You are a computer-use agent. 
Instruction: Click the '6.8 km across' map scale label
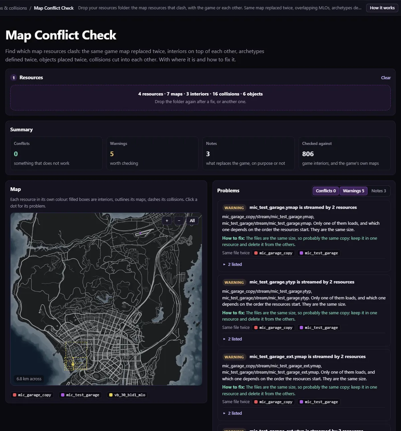[29, 379]
